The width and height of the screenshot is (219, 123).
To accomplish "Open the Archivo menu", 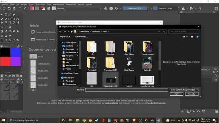I will coord(4,4).
